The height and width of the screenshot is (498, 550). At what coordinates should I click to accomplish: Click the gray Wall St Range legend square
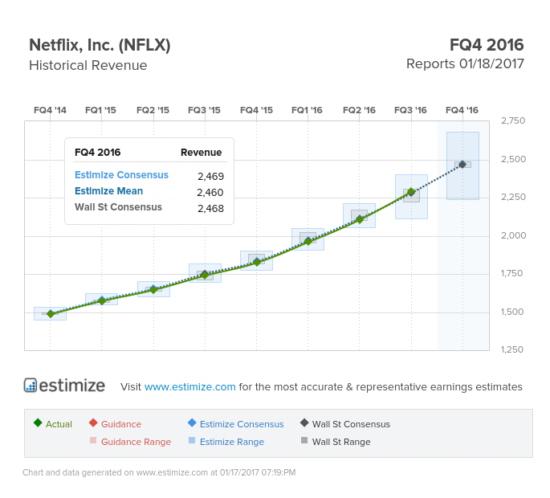304,440
